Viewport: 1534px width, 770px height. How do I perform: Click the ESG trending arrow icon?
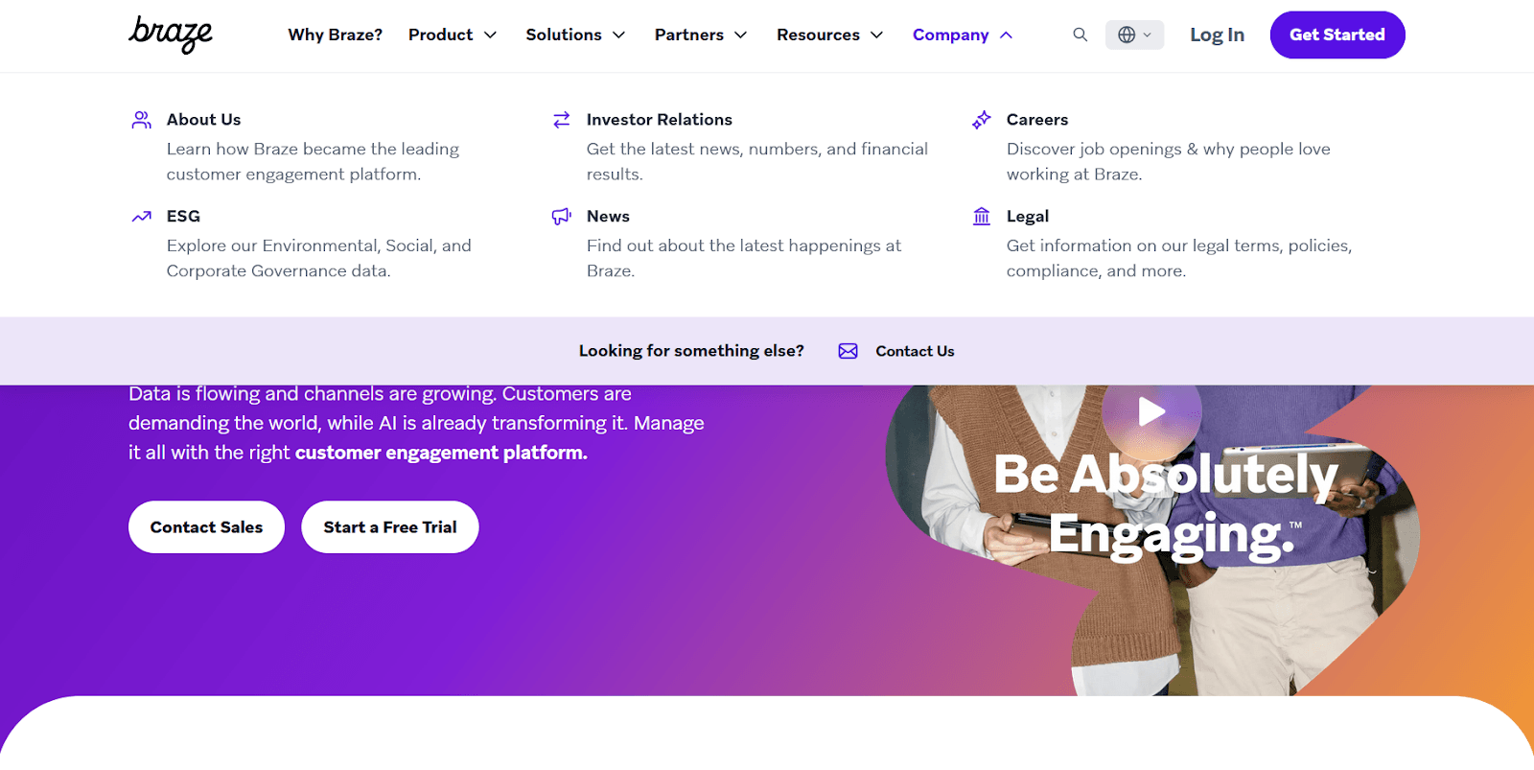[x=142, y=217]
